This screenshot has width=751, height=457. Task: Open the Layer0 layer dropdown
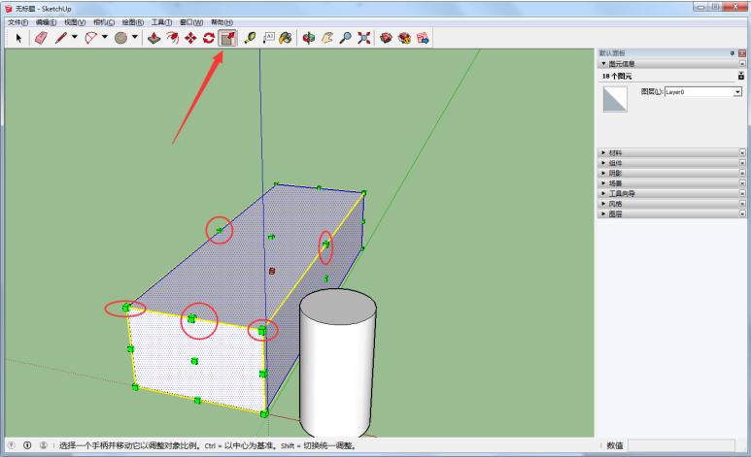click(737, 91)
